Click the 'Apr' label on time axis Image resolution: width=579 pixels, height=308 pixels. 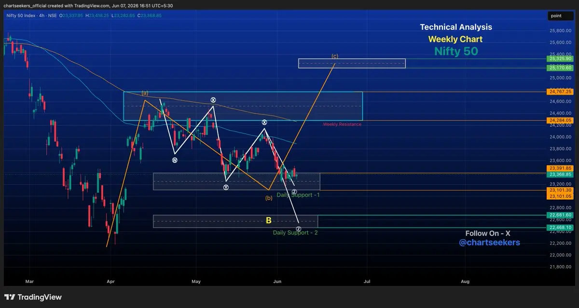click(x=110, y=281)
